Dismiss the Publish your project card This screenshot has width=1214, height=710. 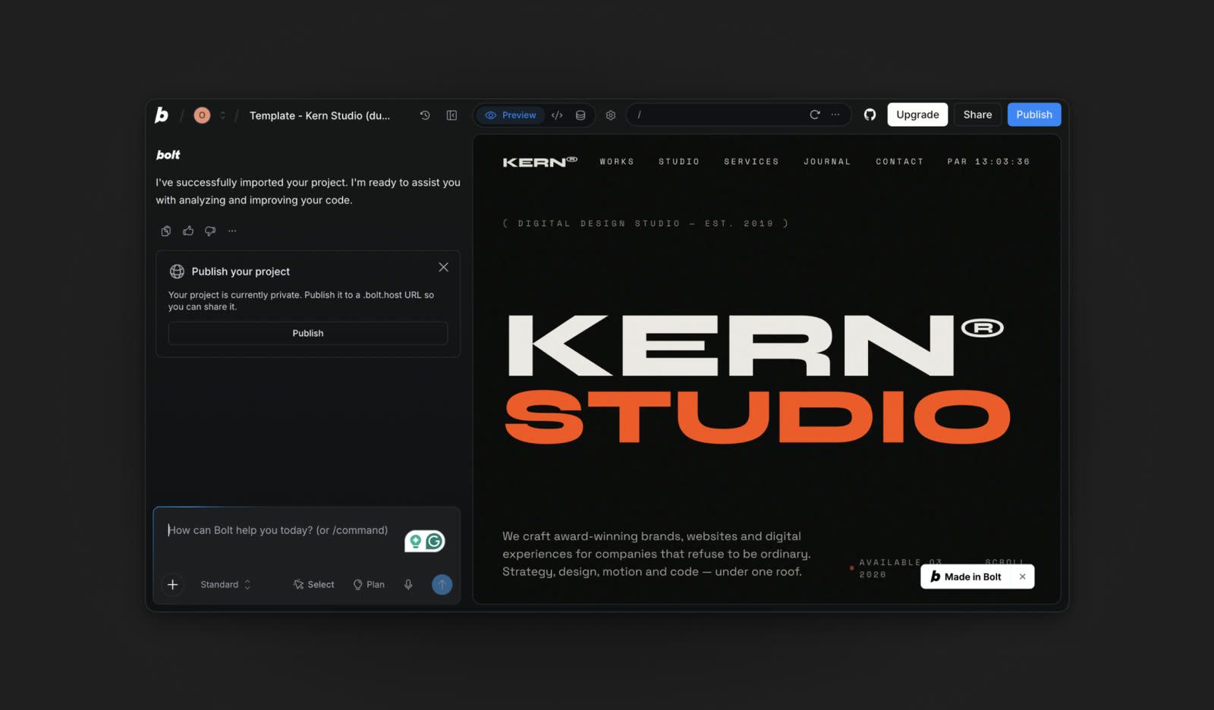[x=443, y=267]
